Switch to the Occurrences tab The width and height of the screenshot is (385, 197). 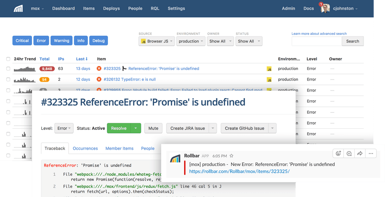[x=85, y=148]
